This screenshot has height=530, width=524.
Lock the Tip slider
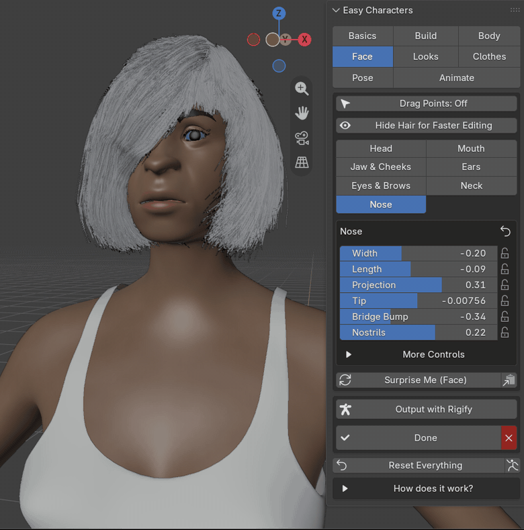click(505, 301)
